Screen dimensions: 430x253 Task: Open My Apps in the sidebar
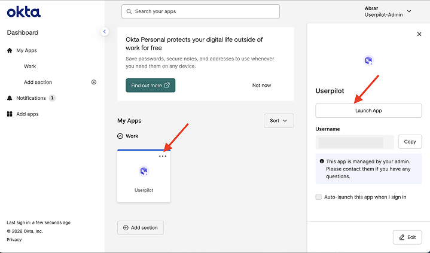(26, 50)
